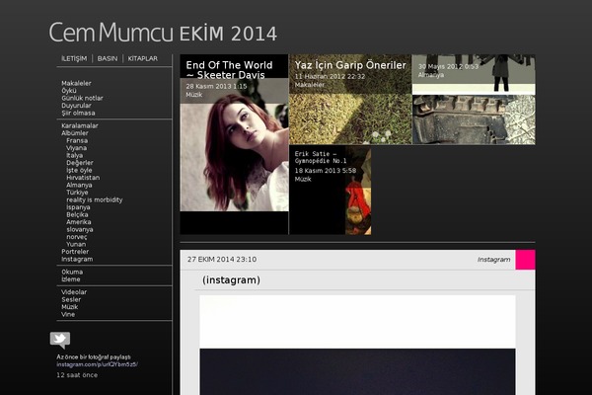The image size is (592, 395).
Task: Go to Makaleler category
Action: coord(76,83)
